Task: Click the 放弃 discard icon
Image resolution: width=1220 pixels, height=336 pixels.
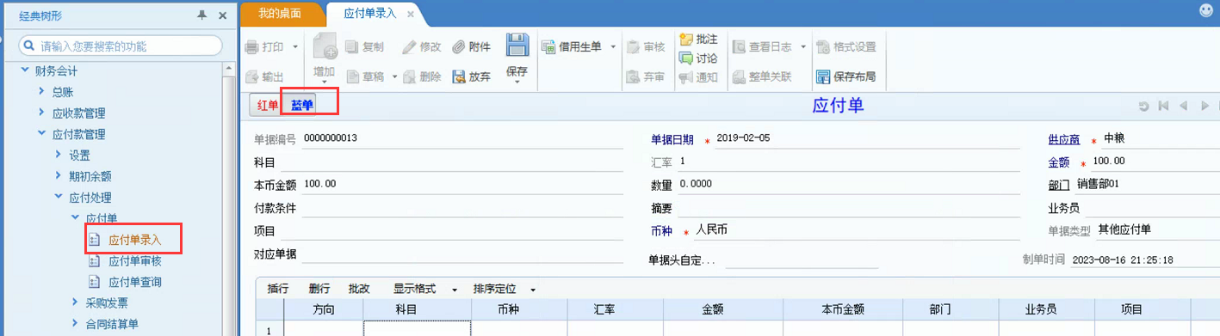Action: point(458,76)
